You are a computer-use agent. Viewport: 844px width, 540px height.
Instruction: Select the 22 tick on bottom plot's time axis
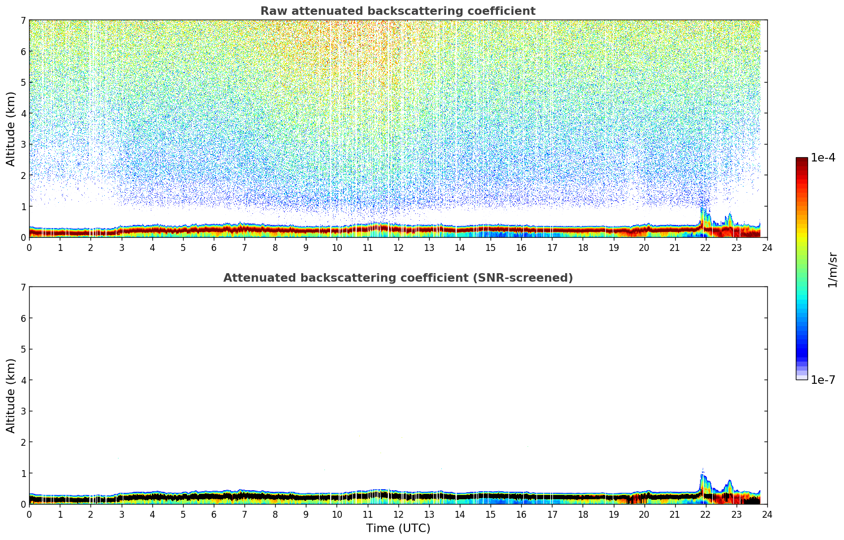(705, 514)
